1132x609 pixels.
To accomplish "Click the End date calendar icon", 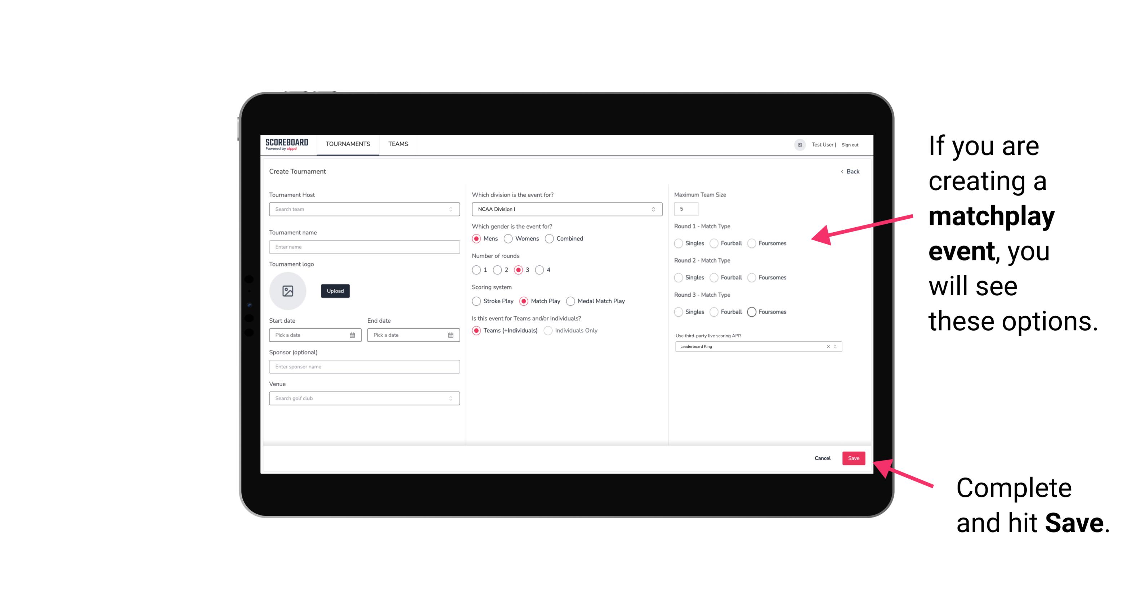I will (451, 335).
